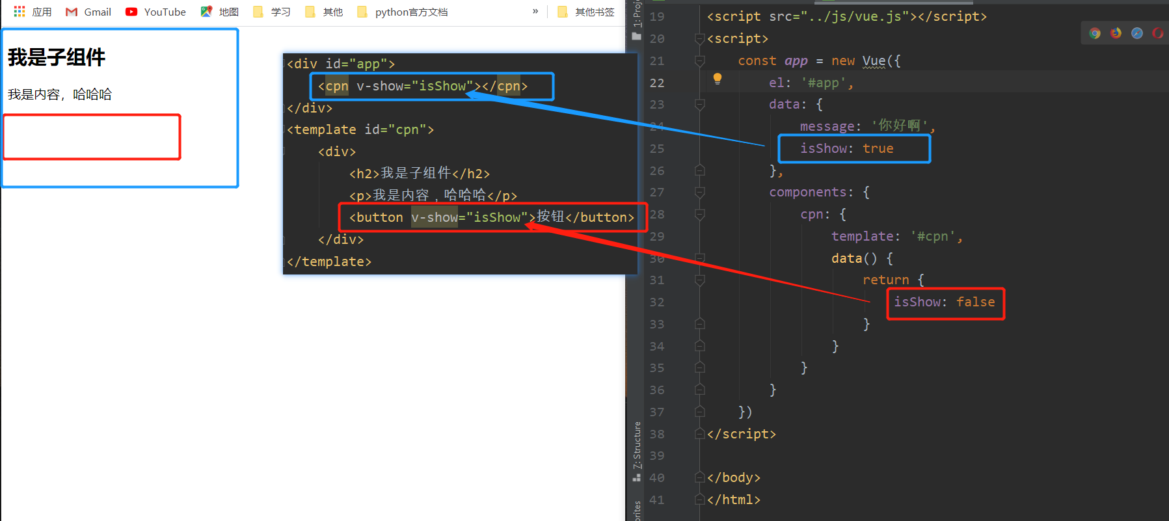Toggle the fold marker at line 33

click(700, 324)
